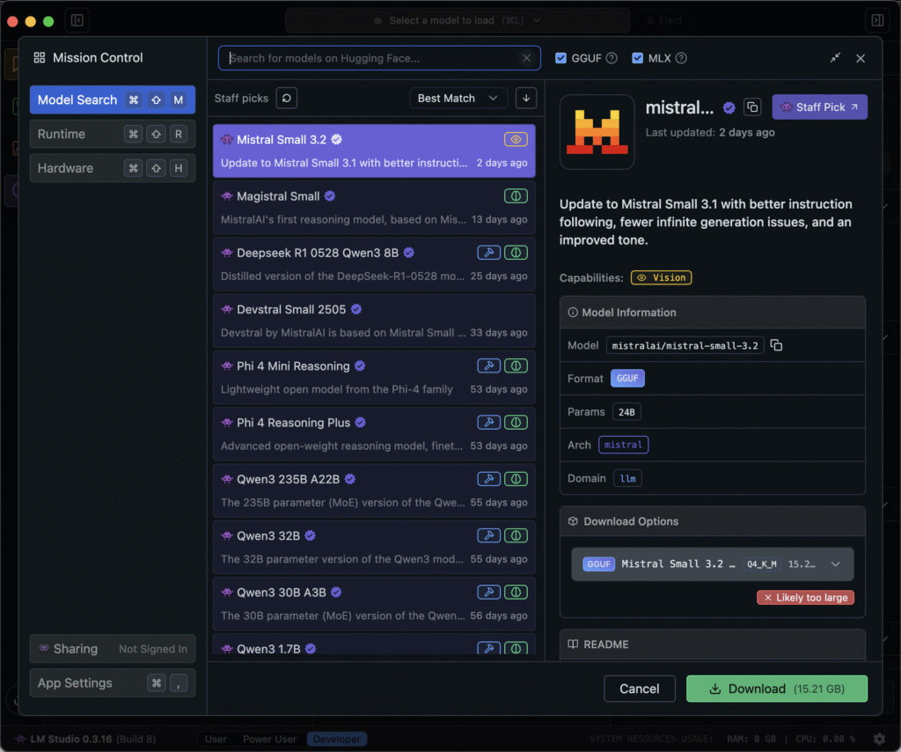Viewport: 901px width, 752px height.
Task: Click tool-use icon on Phi 4 Mini Reasoning
Action: click(488, 365)
